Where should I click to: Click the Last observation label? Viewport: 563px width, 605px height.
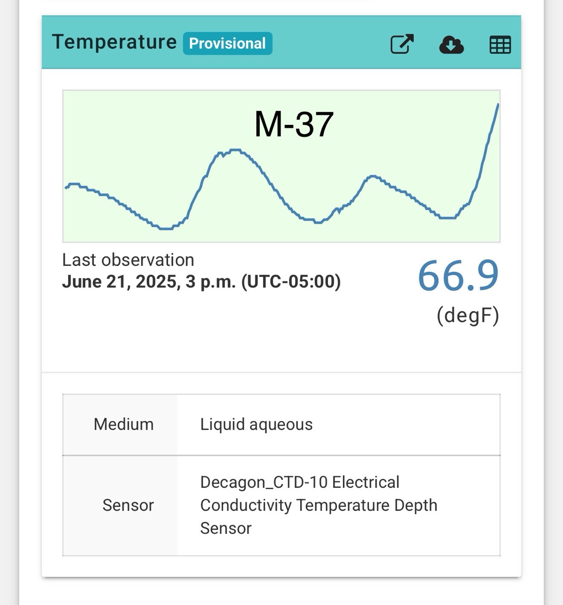[x=128, y=260]
